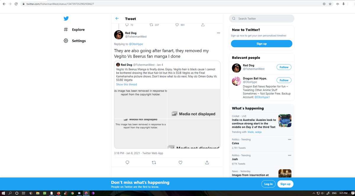
Task: Open the Explore page
Action: coord(74,30)
